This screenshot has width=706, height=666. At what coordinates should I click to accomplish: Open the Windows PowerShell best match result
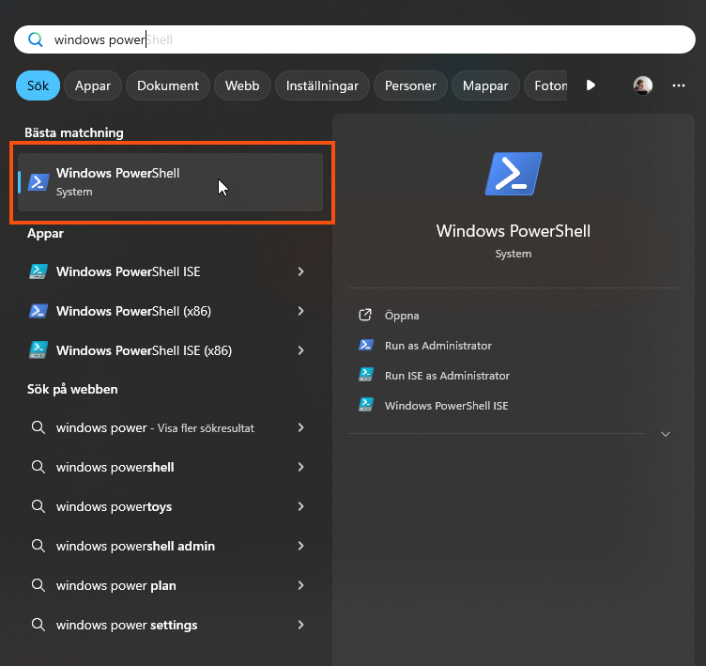coord(171,182)
